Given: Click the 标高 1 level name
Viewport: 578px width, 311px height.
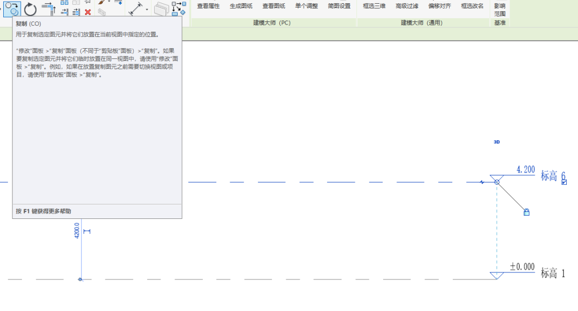Looking at the screenshot, I should 553,274.
